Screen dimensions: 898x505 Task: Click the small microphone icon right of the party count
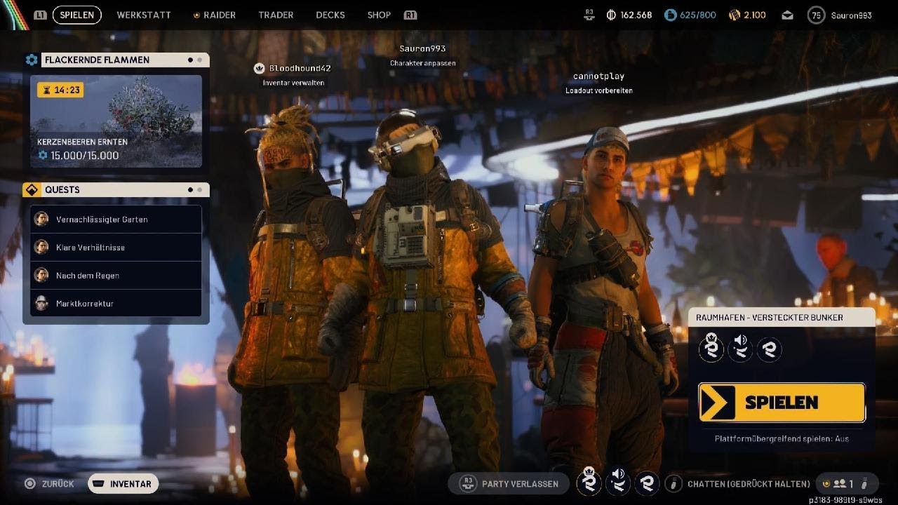[866, 484]
